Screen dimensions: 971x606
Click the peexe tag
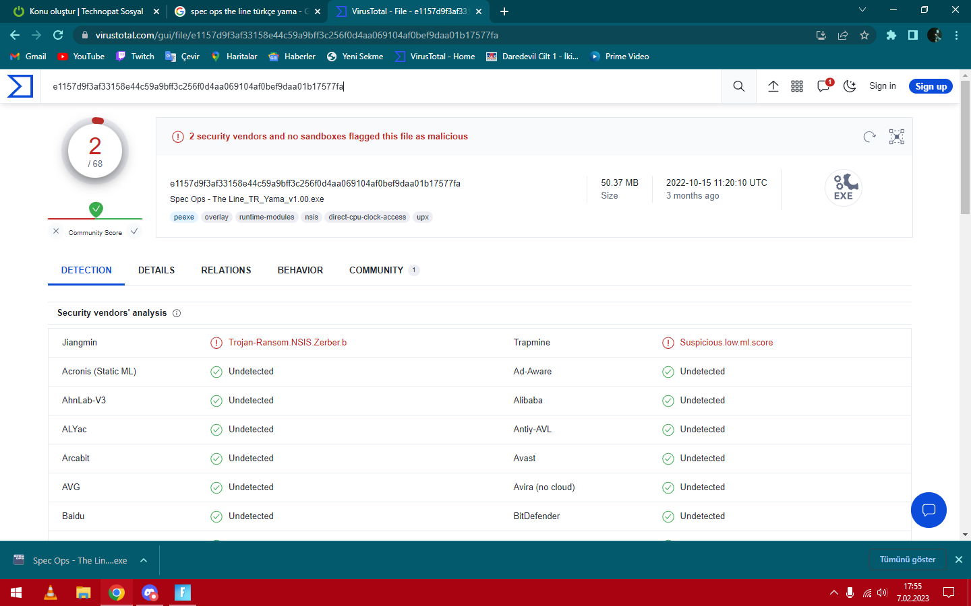point(184,217)
